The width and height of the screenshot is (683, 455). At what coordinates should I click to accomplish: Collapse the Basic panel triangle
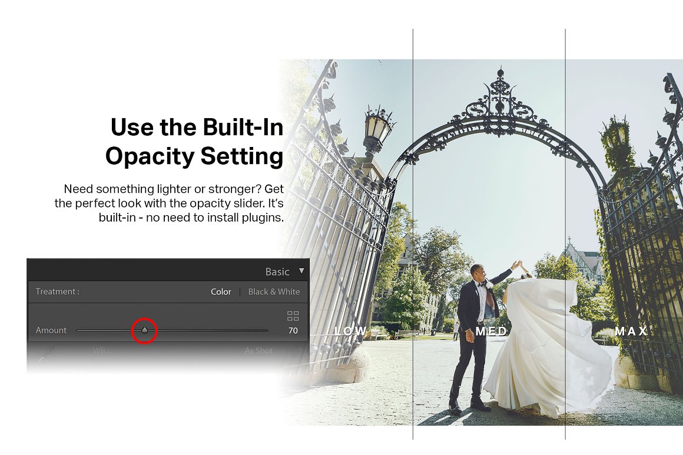(301, 270)
